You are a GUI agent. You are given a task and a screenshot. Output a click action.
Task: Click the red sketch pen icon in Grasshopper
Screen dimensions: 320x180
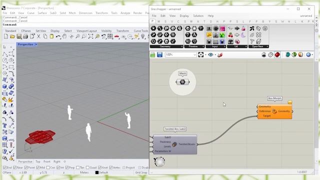point(220,54)
